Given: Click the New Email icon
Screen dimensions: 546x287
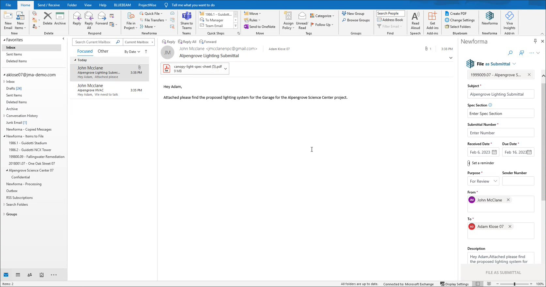Looking at the screenshot, I should pyautogui.click(x=8, y=21).
